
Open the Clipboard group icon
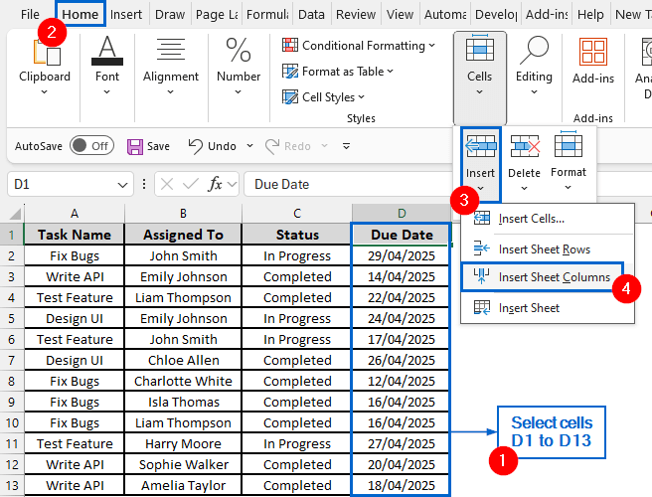coord(47,52)
